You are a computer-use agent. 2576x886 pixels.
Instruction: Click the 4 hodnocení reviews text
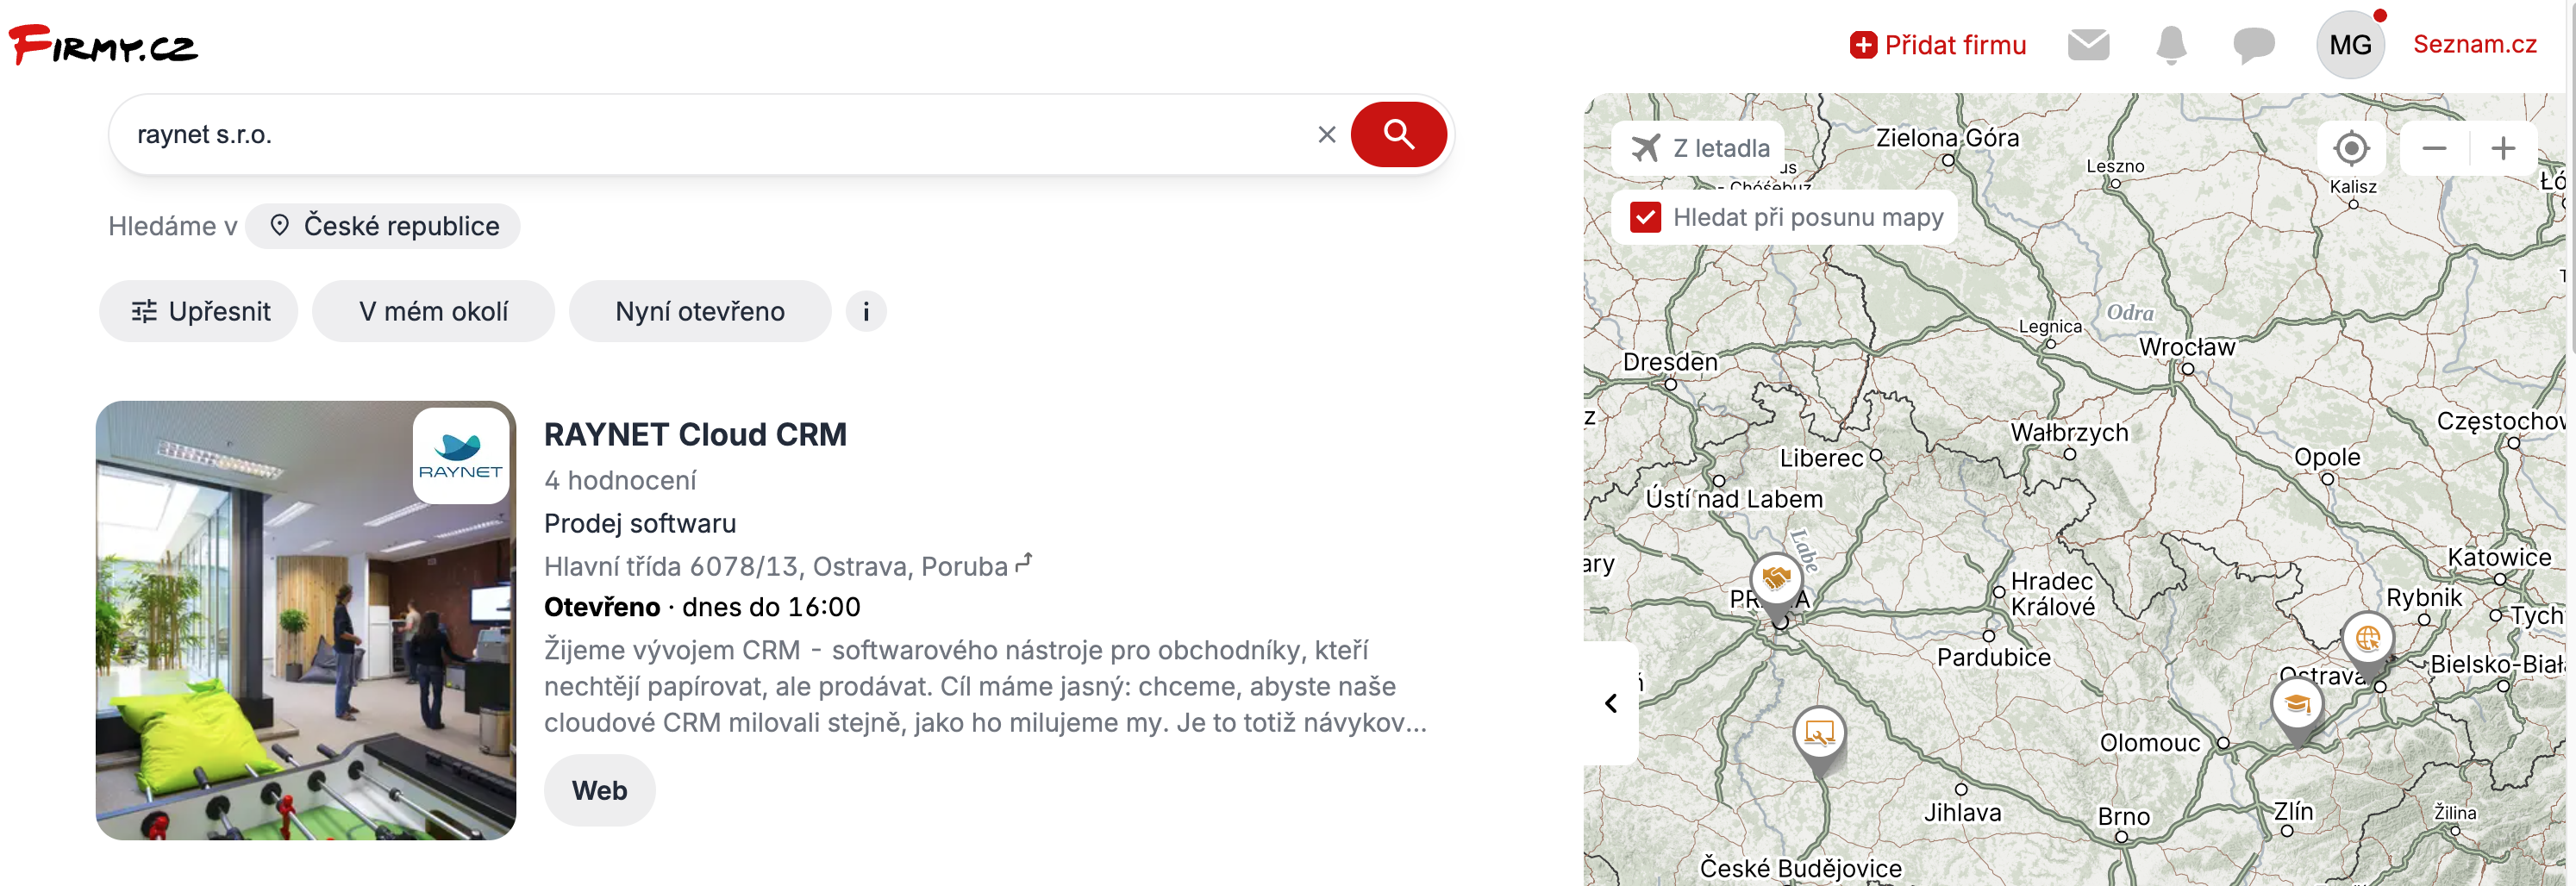coord(620,480)
